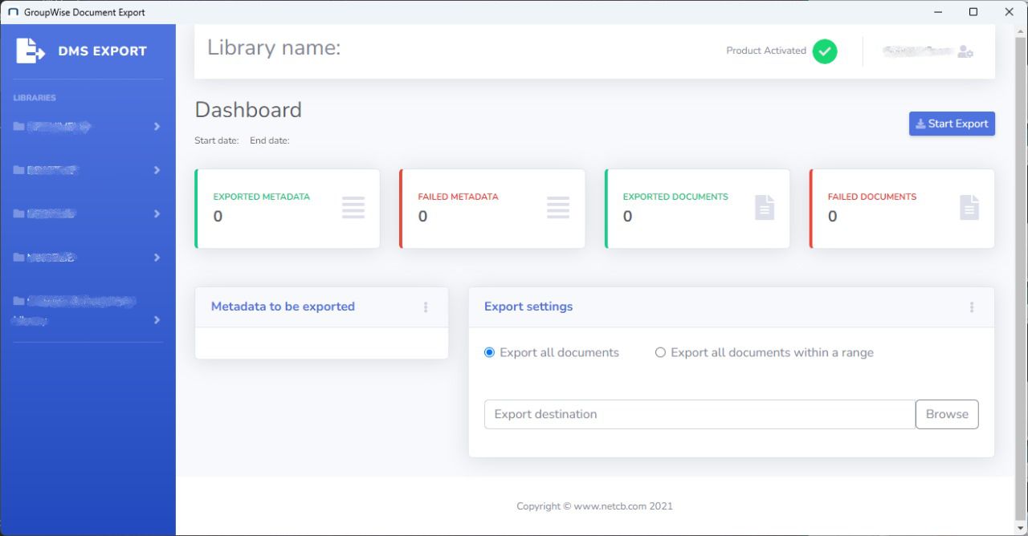Open the Metadata to be exported options menu
Viewport: 1028px width, 536px height.
coord(426,307)
